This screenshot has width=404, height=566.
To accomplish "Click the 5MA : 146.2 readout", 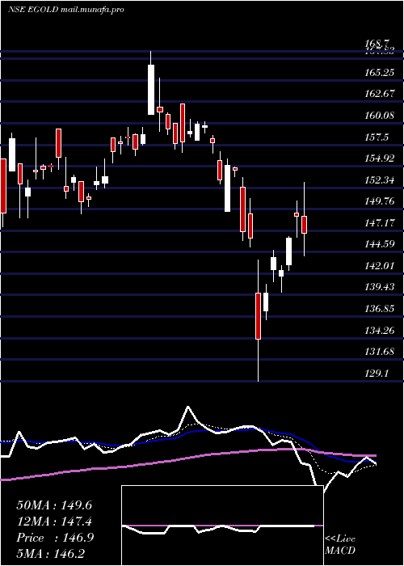I will point(51,554).
